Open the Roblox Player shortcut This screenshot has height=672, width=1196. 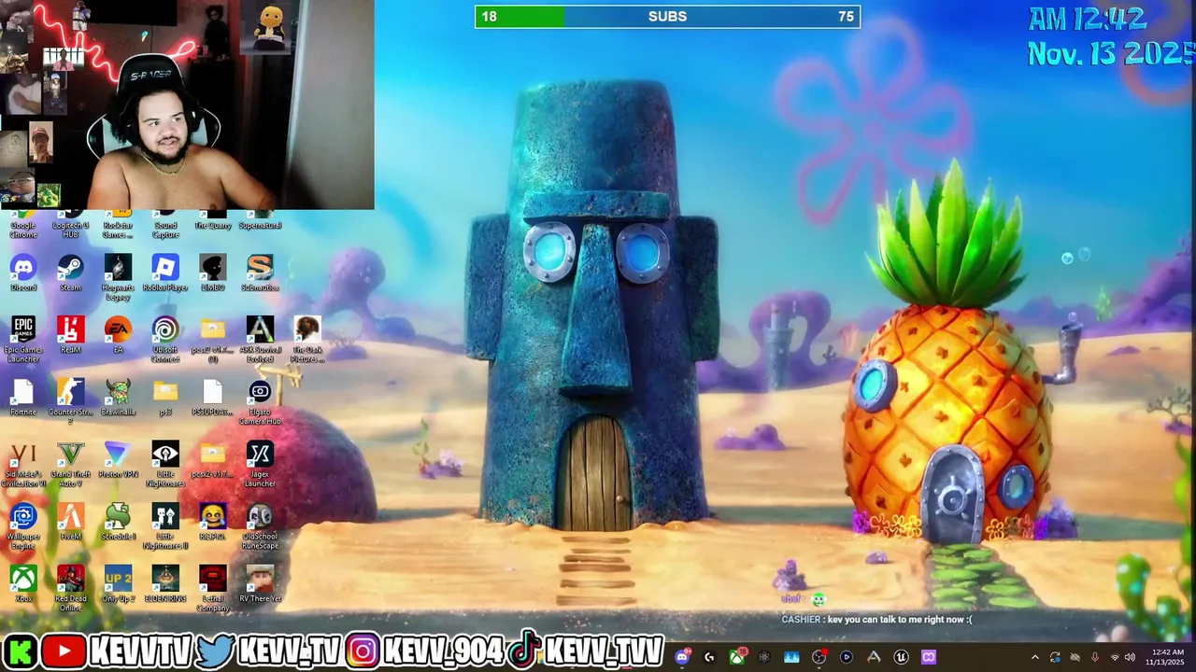point(165,273)
